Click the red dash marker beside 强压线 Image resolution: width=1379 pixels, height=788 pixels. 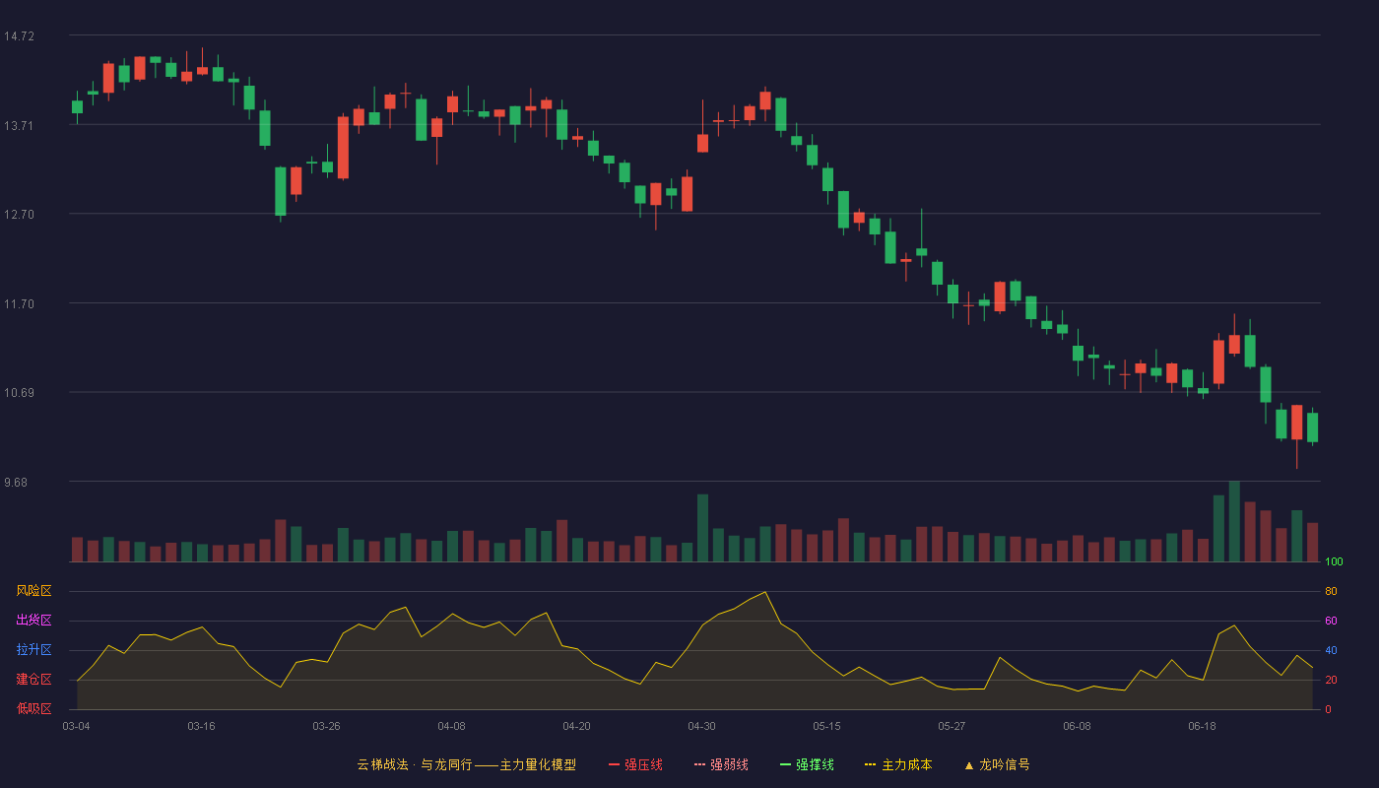615,764
